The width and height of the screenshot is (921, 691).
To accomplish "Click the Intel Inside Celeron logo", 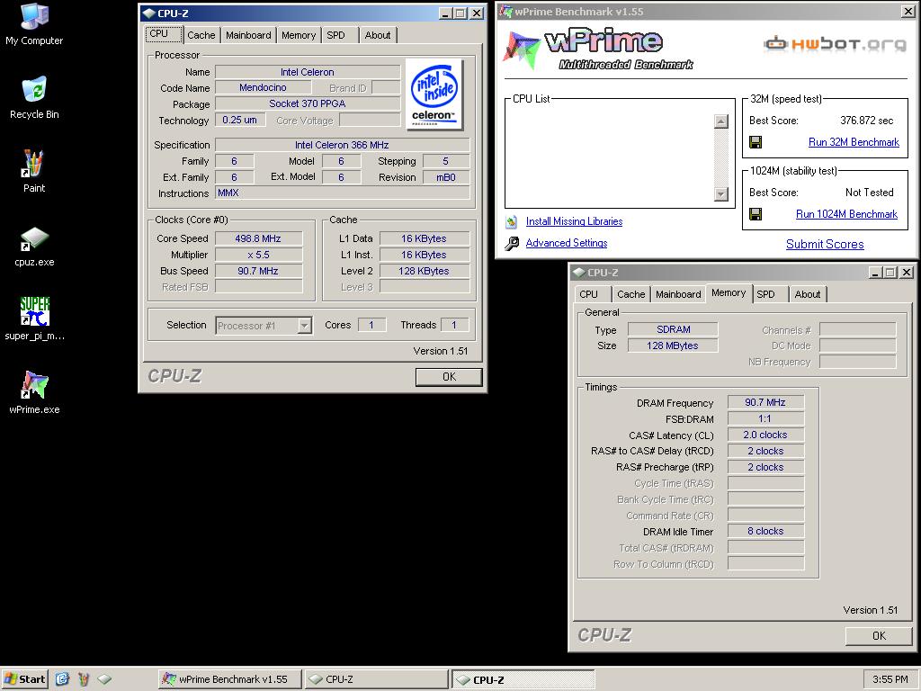I will click(x=434, y=94).
